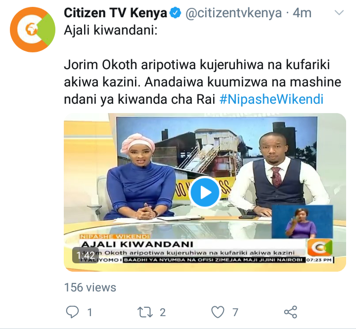356x329 pixels.
Task: Click the Citizen TV Kenya display name
Action: (115, 13)
